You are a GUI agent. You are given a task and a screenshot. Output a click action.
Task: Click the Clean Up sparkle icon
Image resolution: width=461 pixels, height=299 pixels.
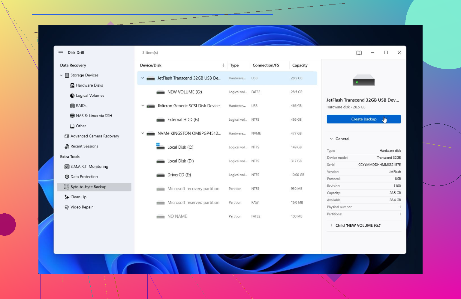click(67, 197)
